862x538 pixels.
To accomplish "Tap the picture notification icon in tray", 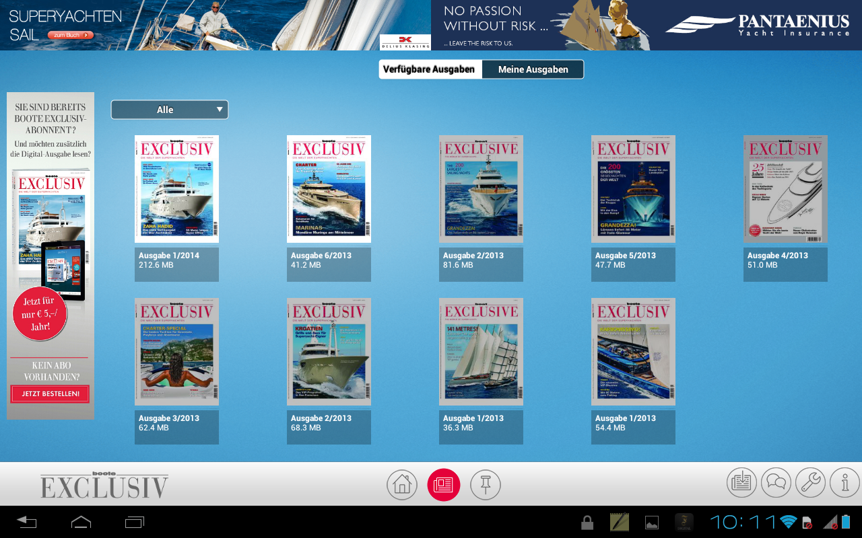I will pos(651,523).
